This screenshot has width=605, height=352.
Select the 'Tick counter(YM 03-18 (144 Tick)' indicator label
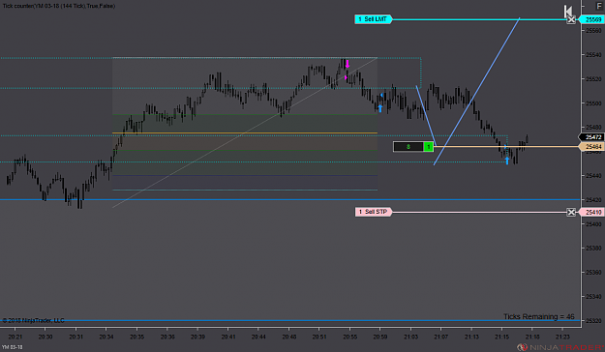(x=59, y=6)
